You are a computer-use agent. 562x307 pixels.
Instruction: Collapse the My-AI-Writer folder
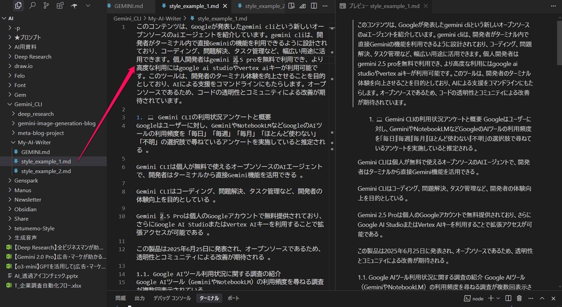[14, 142]
